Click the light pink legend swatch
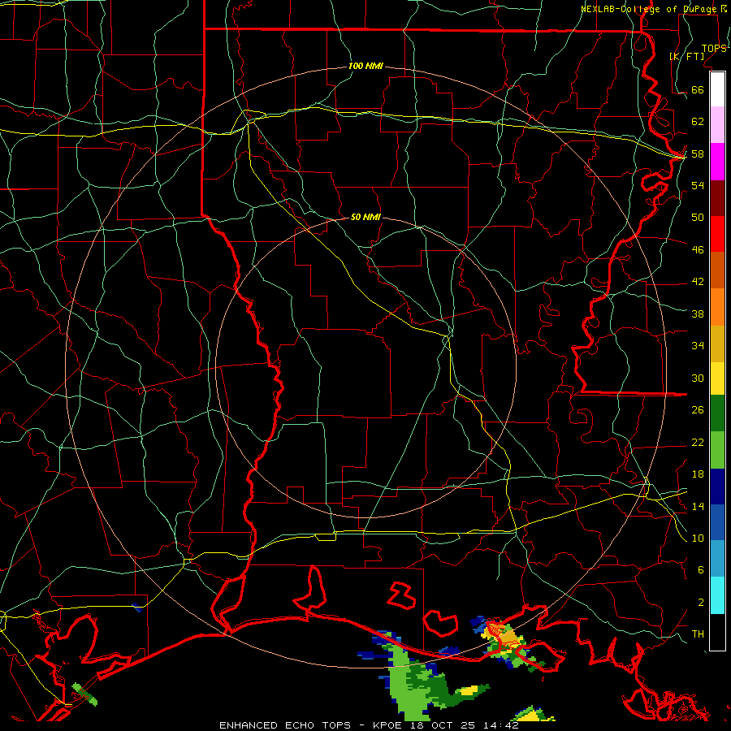This screenshot has width=731, height=731. tap(717, 124)
